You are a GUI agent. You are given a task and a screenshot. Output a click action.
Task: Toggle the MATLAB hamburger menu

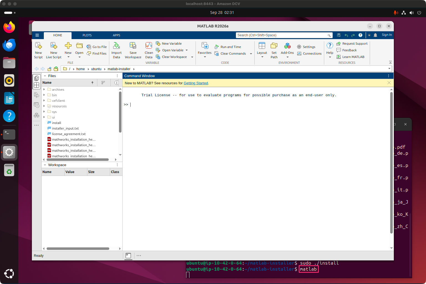click(37, 35)
